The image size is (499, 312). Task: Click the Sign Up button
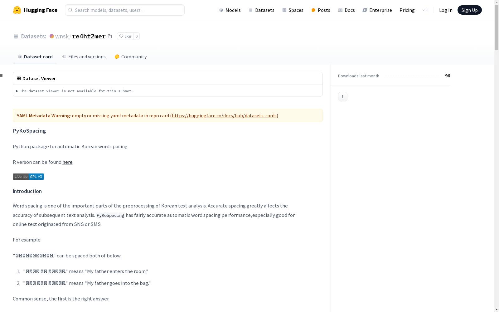point(469,10)
